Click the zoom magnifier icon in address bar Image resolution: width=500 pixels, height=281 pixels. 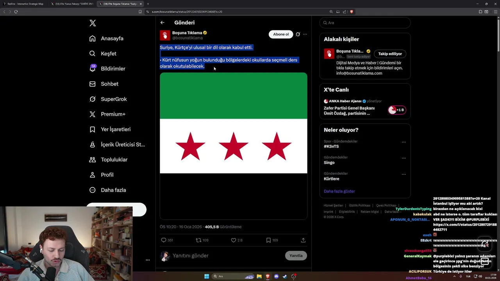click(331, 12)
